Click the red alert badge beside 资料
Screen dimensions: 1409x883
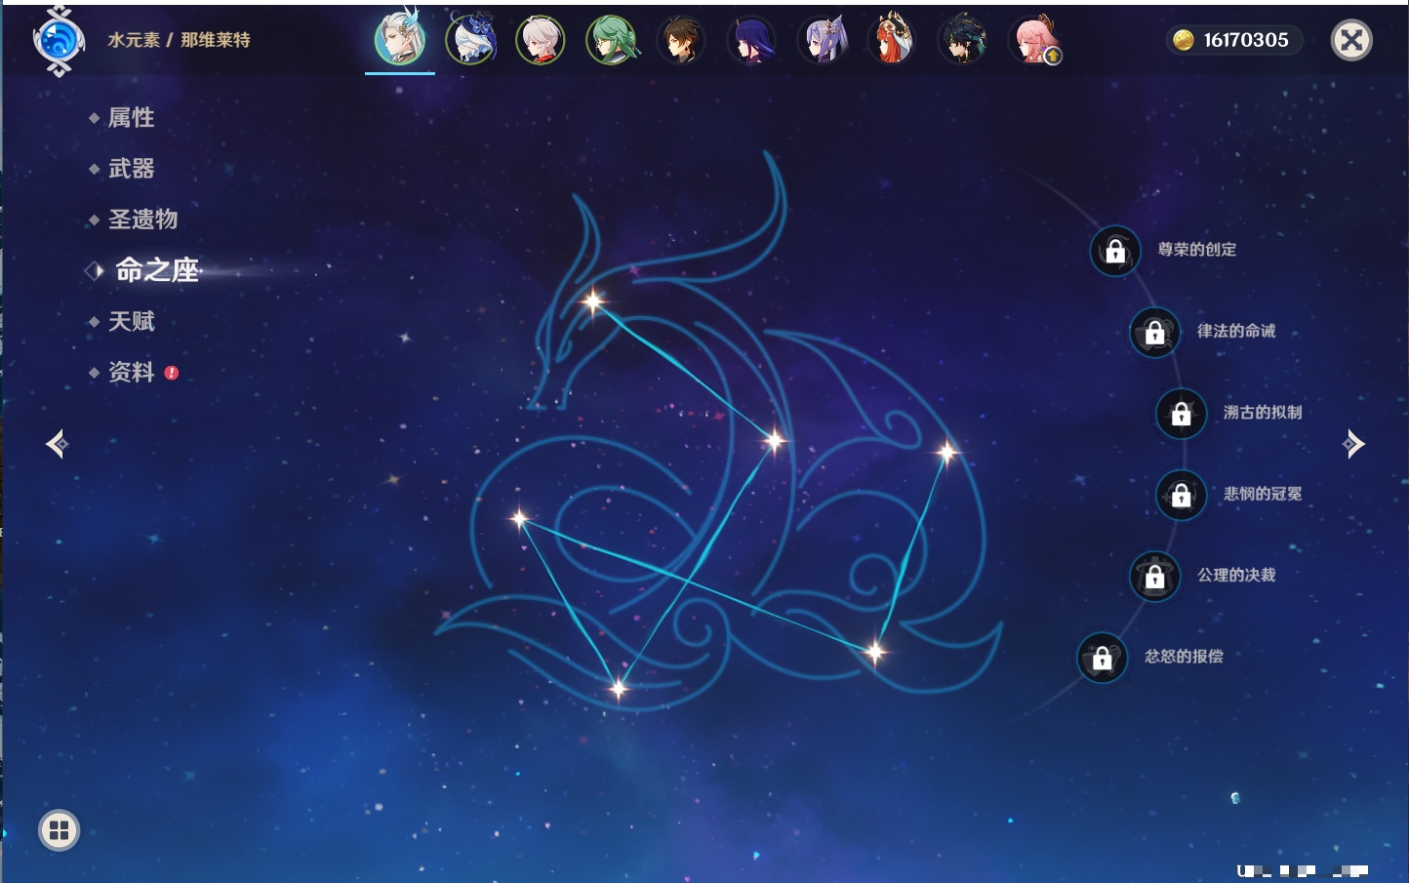pos(172,373)
